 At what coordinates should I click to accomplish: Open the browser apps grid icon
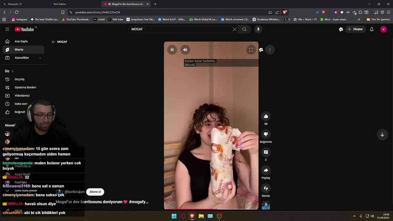pos(4,19)
